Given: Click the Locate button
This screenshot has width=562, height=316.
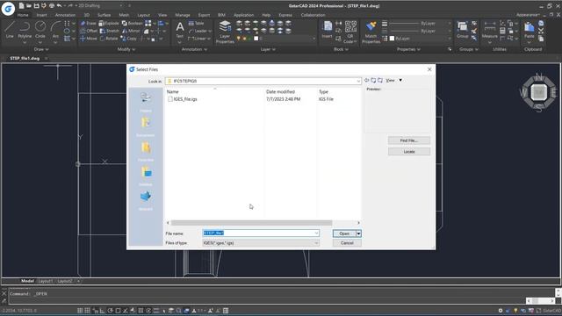Looking at the screenshot, I should 409,152.
